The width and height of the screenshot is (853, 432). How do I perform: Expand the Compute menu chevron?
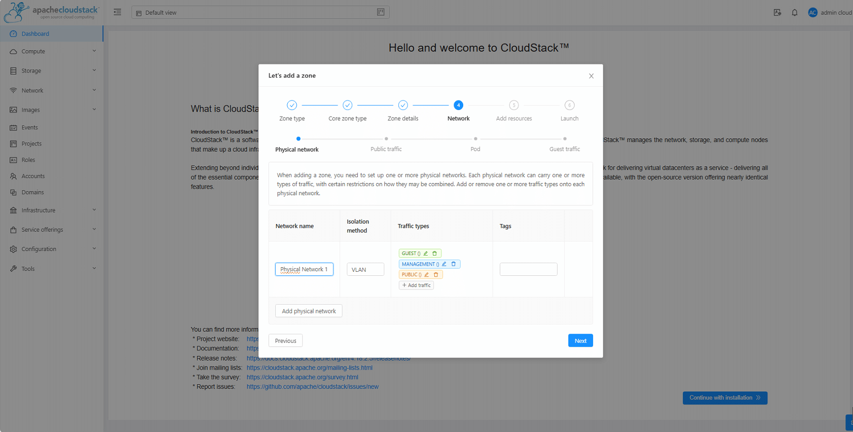click(94, 51)
